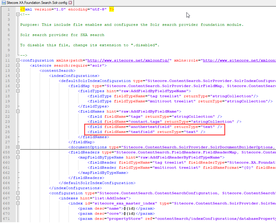The width and height of the screenshot is (276, 224).
Task: Collapse the fieldMap fold on line 16
Action: [18, 86]
